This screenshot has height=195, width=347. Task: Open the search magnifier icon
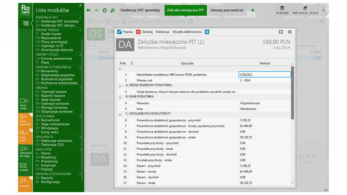click(x=112, y=10)
